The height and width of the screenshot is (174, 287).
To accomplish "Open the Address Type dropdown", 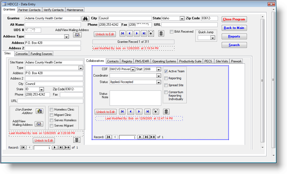I will 66,37.
